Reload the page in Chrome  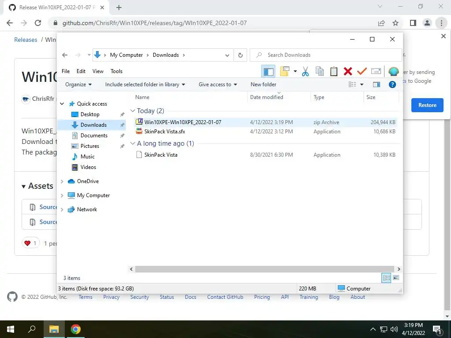click(x=38, y=23)
